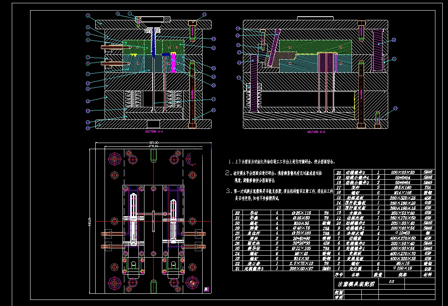Click the 'SECTION A-A' label
The width and height of the screenshot is (448, 306).
coord(154,132)
